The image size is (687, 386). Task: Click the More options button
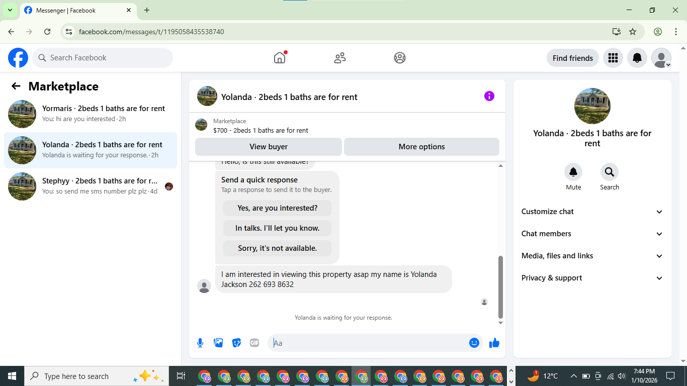(421, 147)
